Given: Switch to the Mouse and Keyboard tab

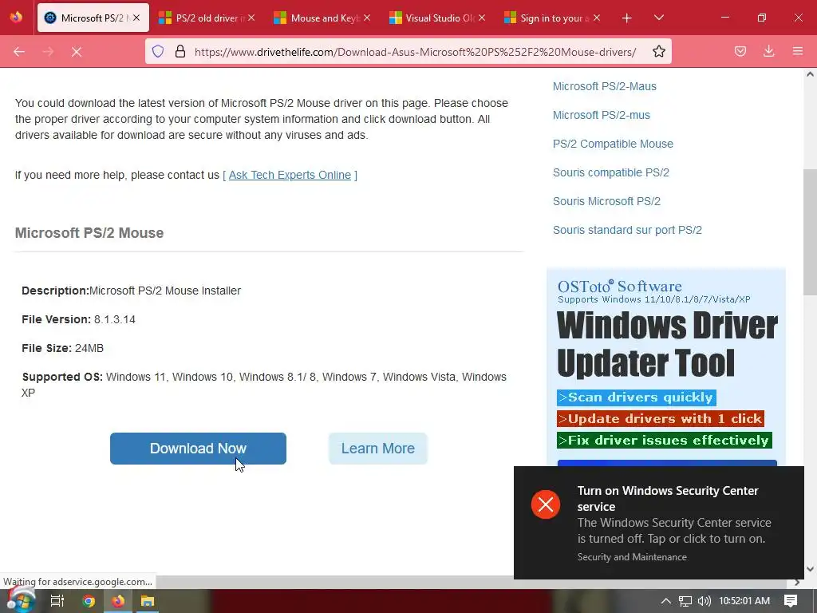Looking at the screenshot, I should click(x=322, y=18).
